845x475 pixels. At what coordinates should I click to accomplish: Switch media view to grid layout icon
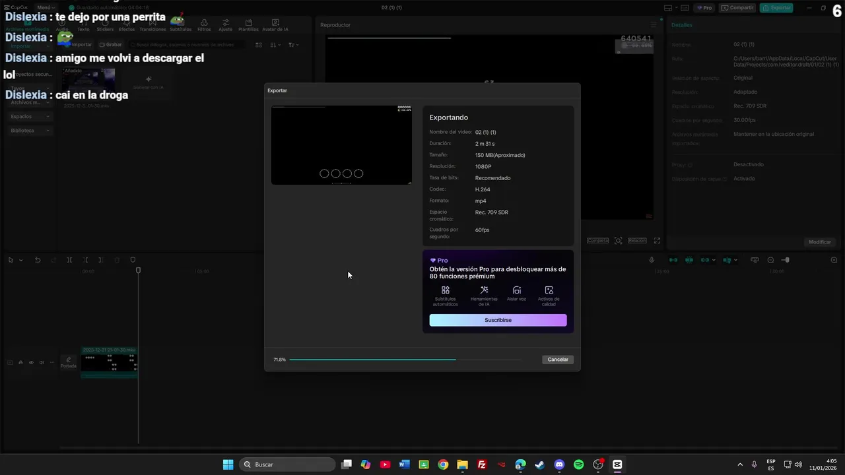[x=259, y=45]
